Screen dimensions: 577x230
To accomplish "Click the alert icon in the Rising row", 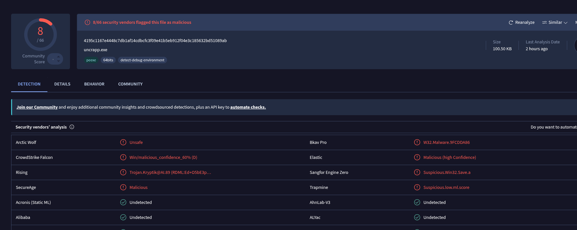I will pos(123,172).
